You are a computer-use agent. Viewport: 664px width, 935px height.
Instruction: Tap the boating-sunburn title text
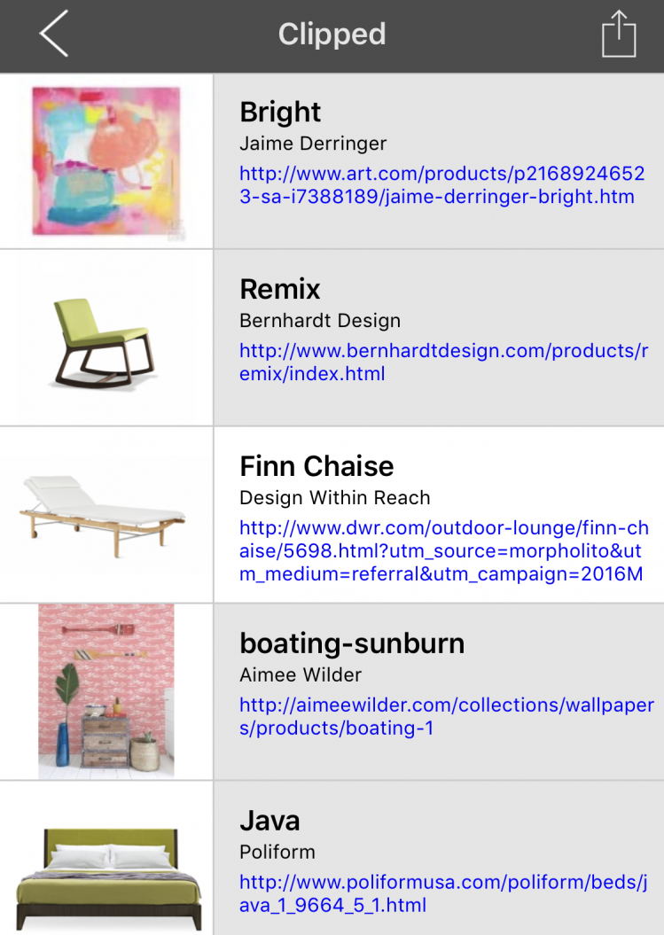pos(352,644)
